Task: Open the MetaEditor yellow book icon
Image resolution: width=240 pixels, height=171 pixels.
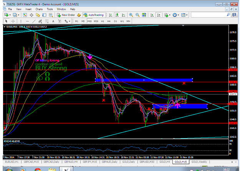Action: 79,15
